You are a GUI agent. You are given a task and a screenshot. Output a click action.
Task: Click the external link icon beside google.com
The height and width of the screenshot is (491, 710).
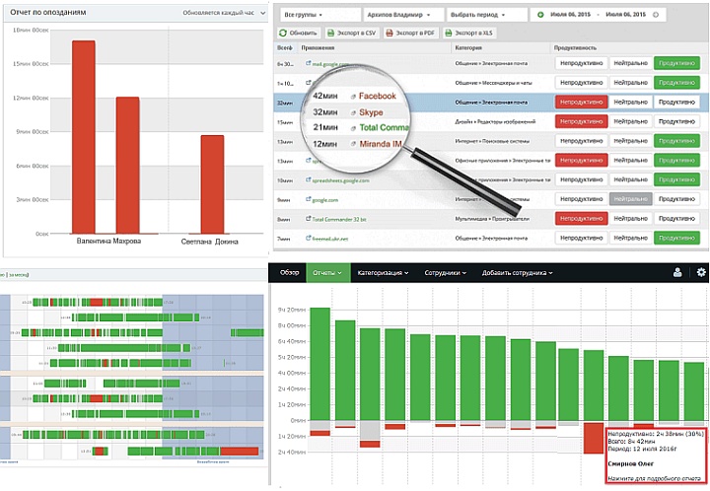coord(309,199)
